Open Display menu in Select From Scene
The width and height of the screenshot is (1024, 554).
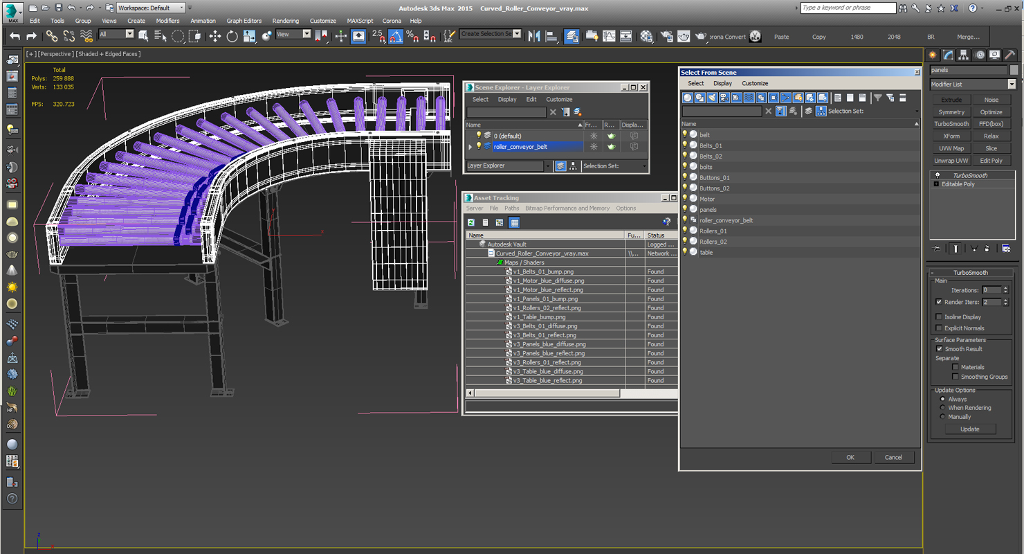pos(722,83)
